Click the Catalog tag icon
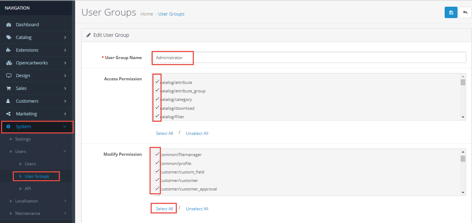 pos(9,38)
